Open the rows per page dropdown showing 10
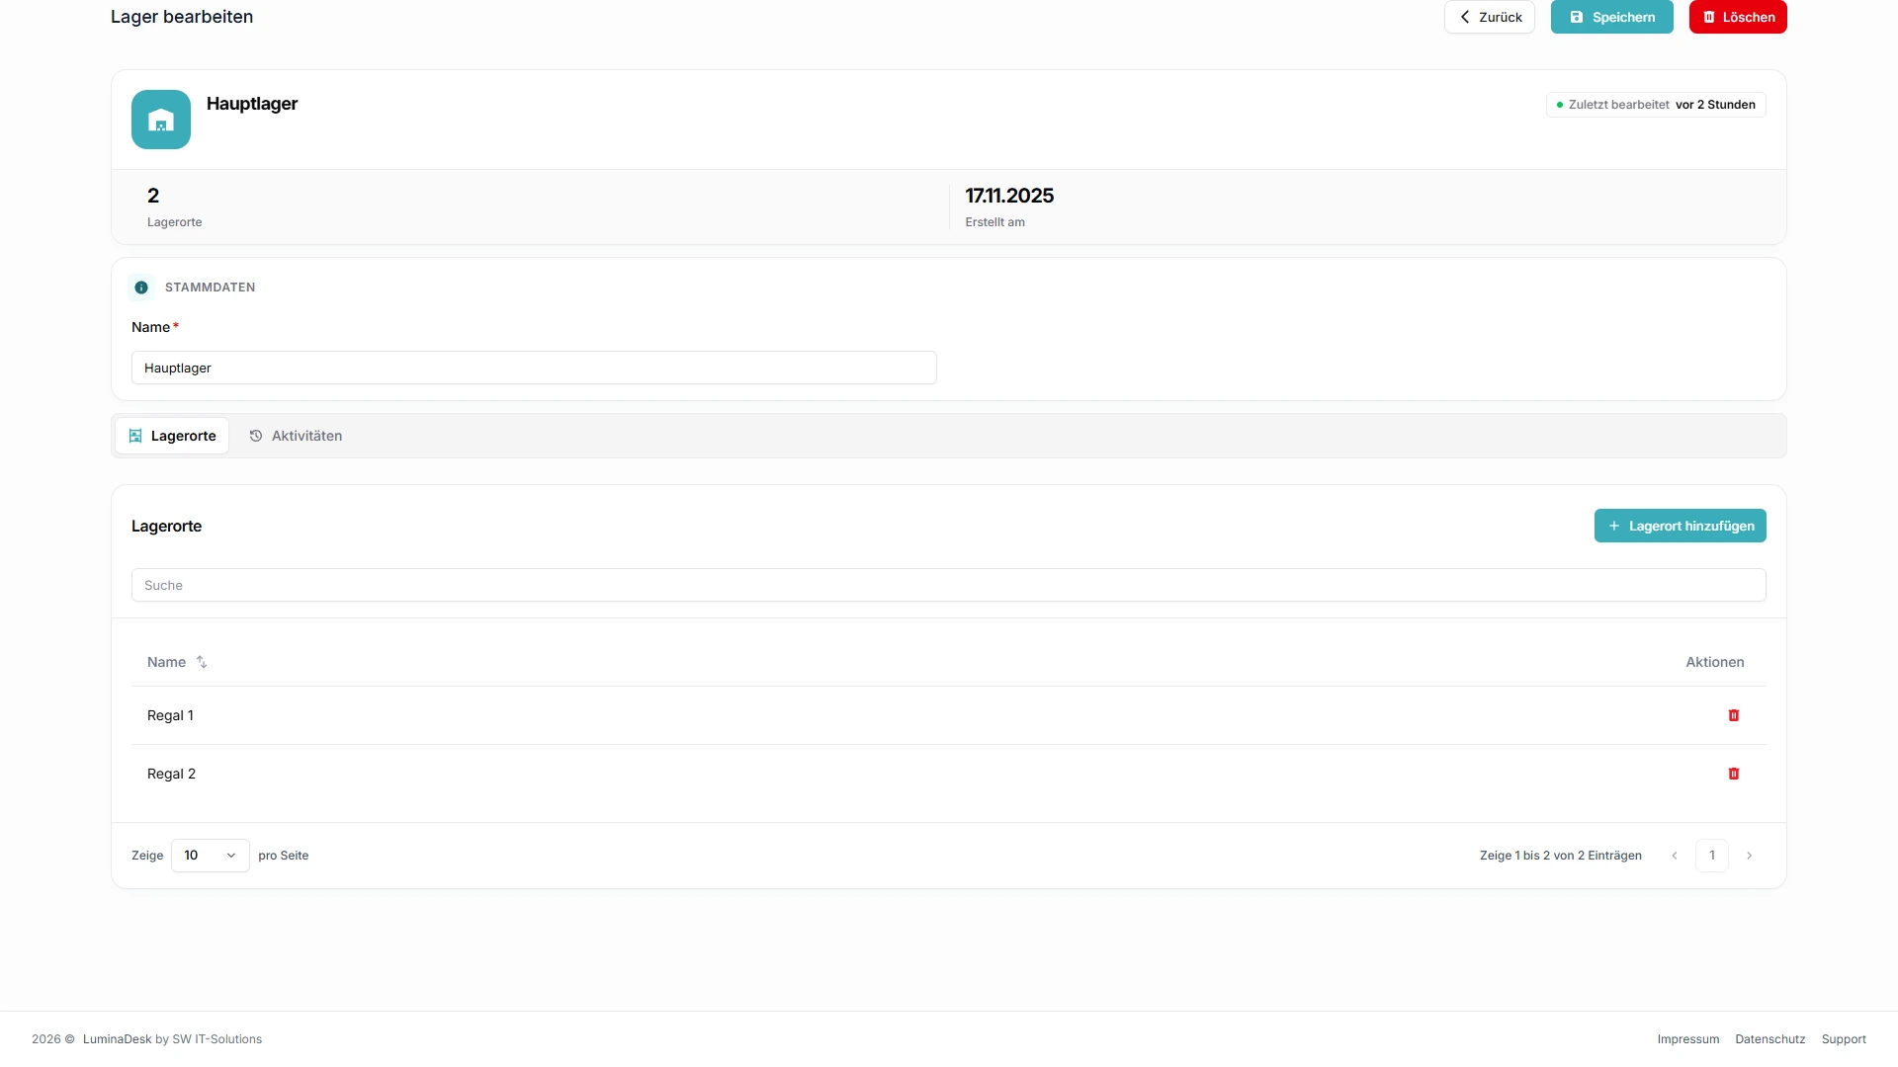 pos(211,856)
